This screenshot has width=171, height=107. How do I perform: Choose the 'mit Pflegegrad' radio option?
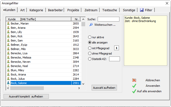[x=90, y=48]
